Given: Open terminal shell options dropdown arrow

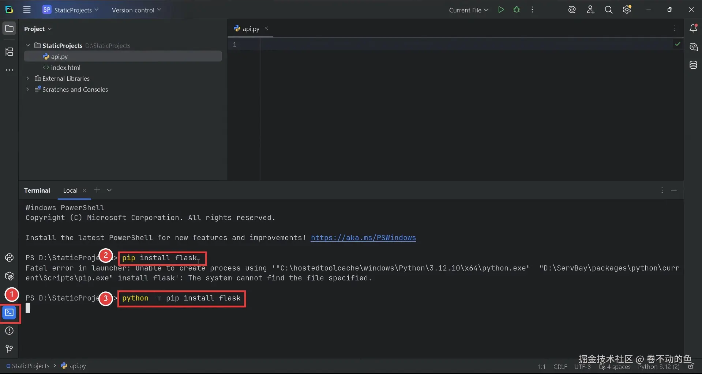Looking at the screenshot, I should click(109, 190).
